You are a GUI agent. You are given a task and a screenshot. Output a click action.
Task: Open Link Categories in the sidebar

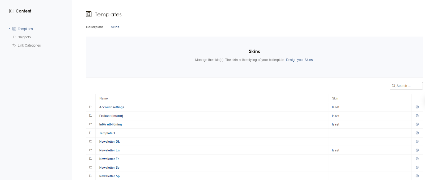(29, 46)
